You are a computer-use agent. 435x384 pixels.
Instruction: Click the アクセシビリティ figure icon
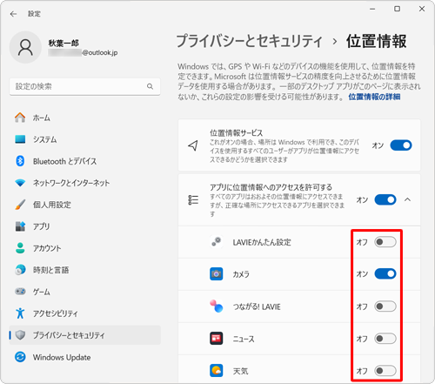[20, 313]
